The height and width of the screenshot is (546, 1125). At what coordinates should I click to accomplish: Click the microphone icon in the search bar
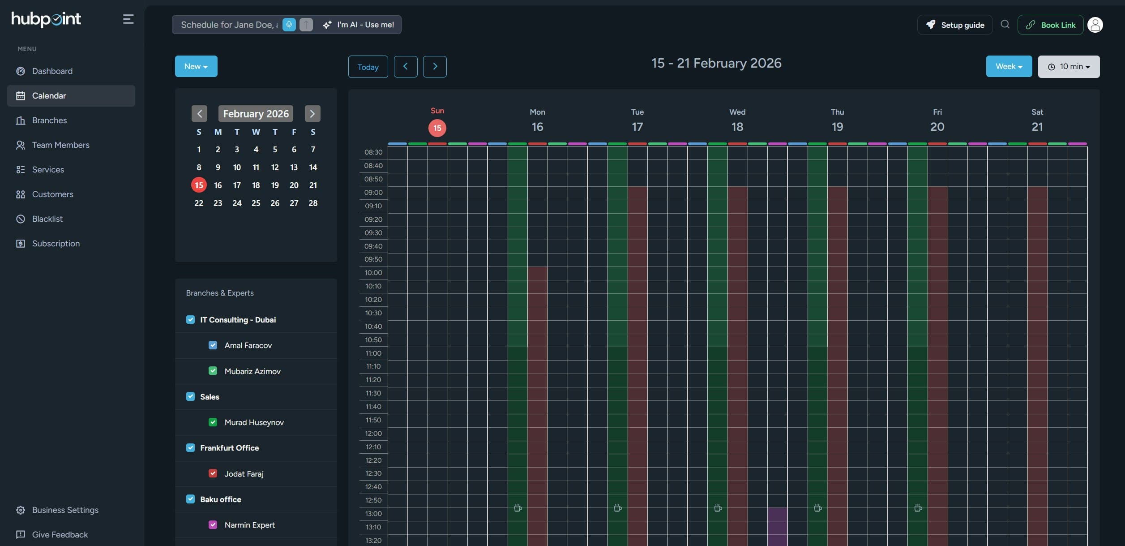tap(289, 25)
